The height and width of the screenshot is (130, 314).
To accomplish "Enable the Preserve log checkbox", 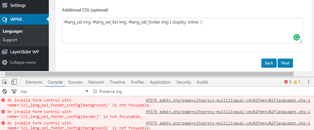I will [x=95, y=91].
